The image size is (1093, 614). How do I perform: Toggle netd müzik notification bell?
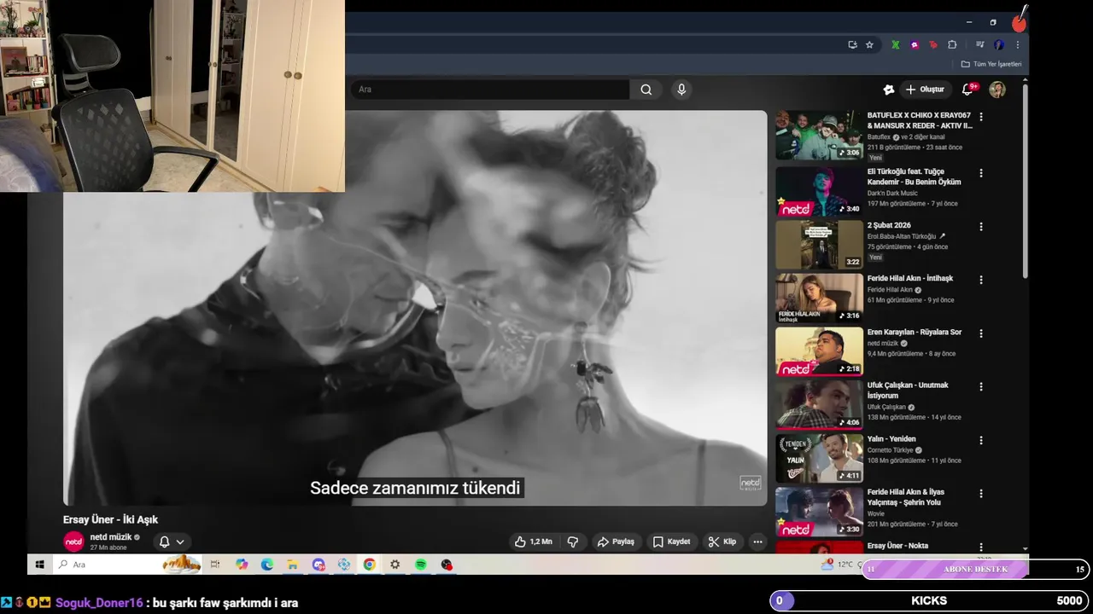pos(164,542)
